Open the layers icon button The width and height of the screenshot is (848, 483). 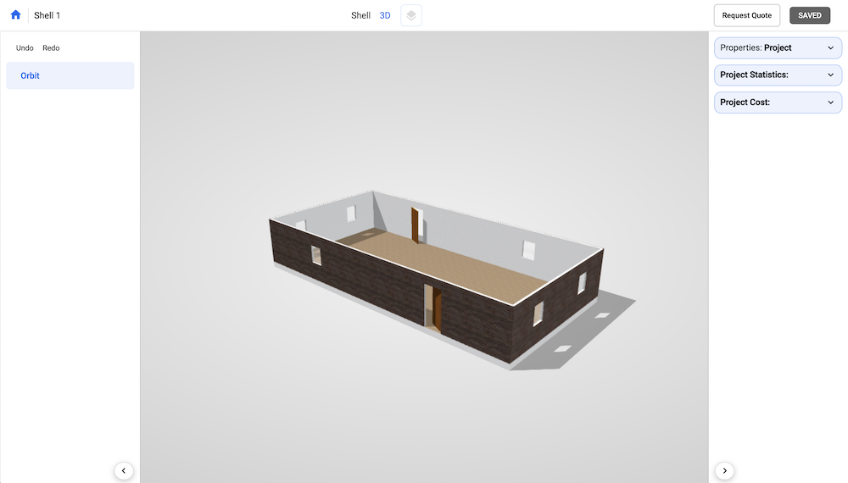click(411, 15)
